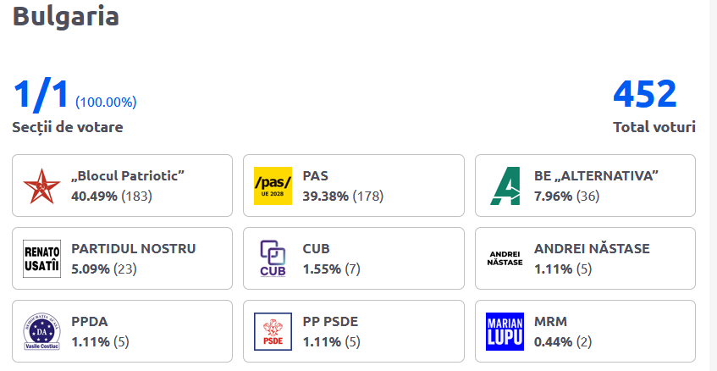Click the 452 total votes number
The height and width of the screenshot is (371, 717).
(x=645, y=94)
